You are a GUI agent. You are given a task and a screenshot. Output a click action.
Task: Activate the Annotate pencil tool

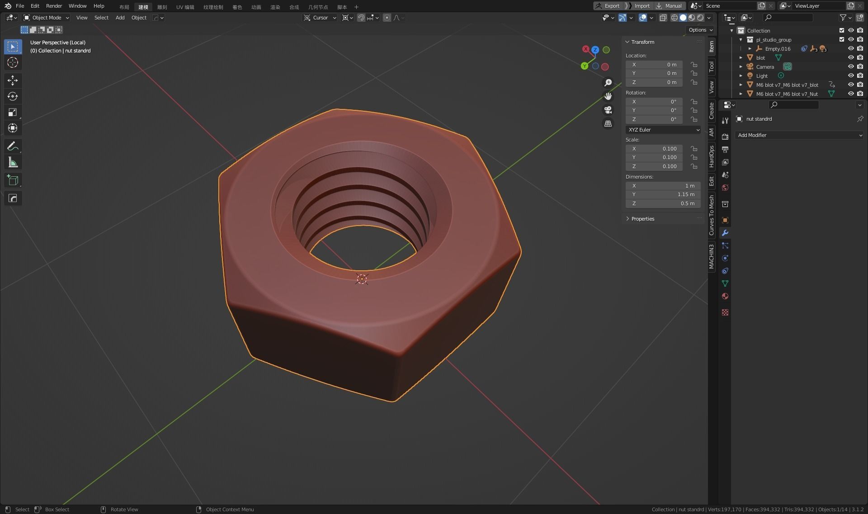(x=13, y=146)
